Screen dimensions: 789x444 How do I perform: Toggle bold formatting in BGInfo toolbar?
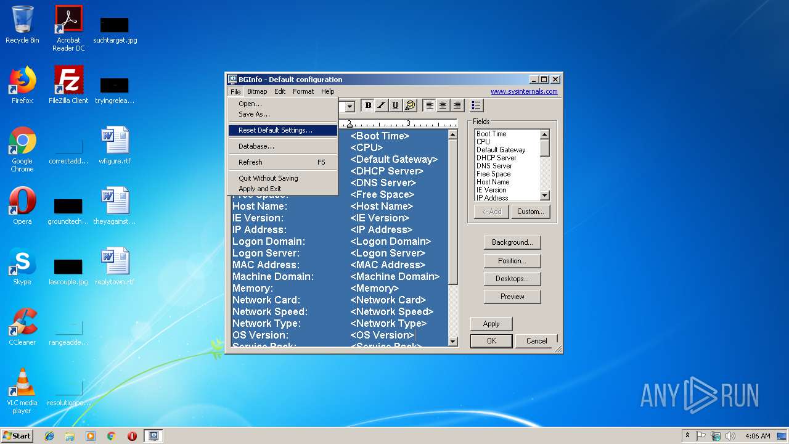[x=368, y=105]
